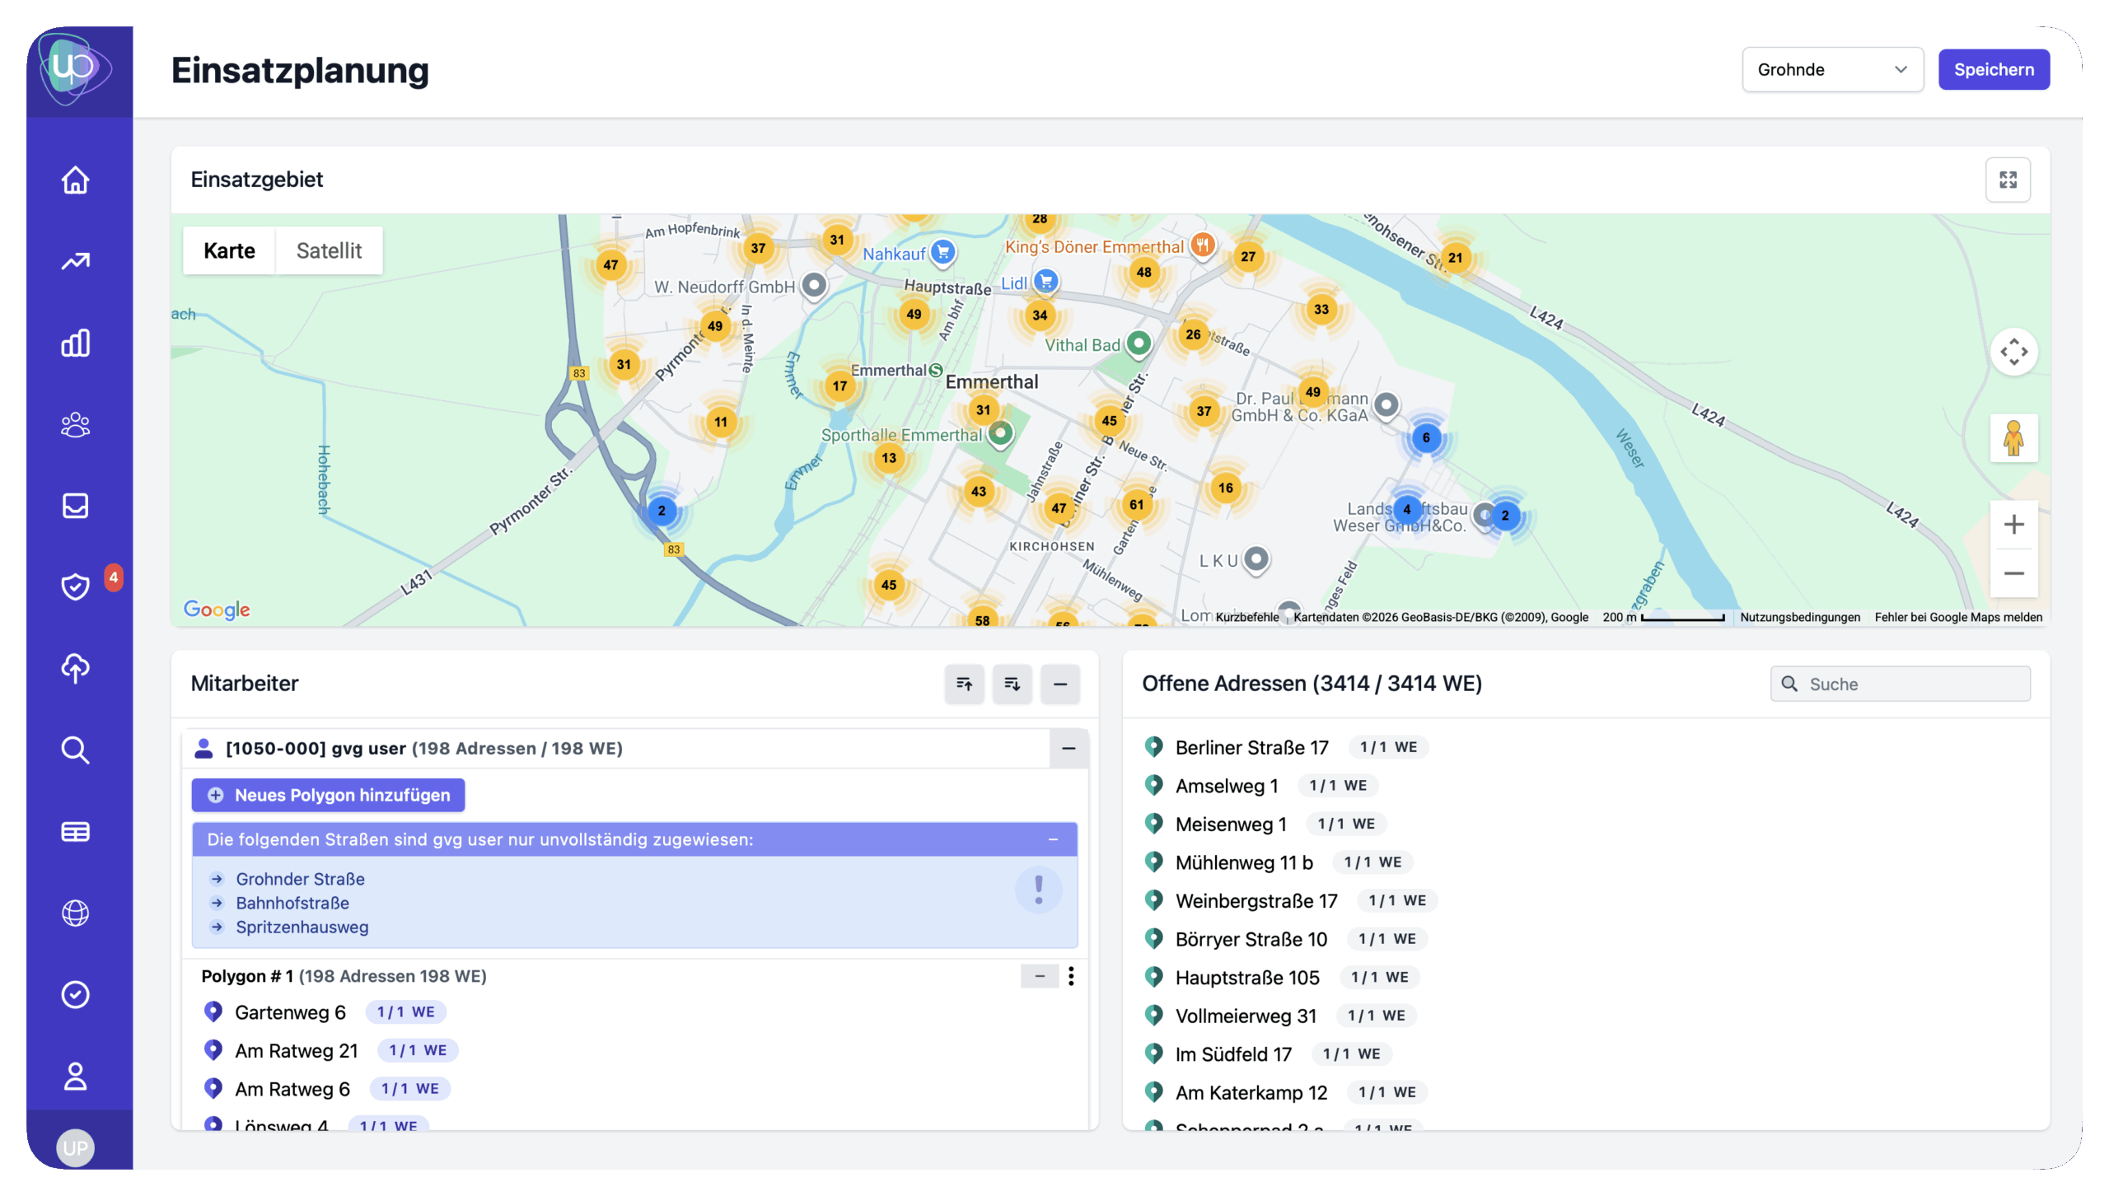Click the Speichern button
This screenshot has width=2109, height=1196.
(x=1993, y=69)
